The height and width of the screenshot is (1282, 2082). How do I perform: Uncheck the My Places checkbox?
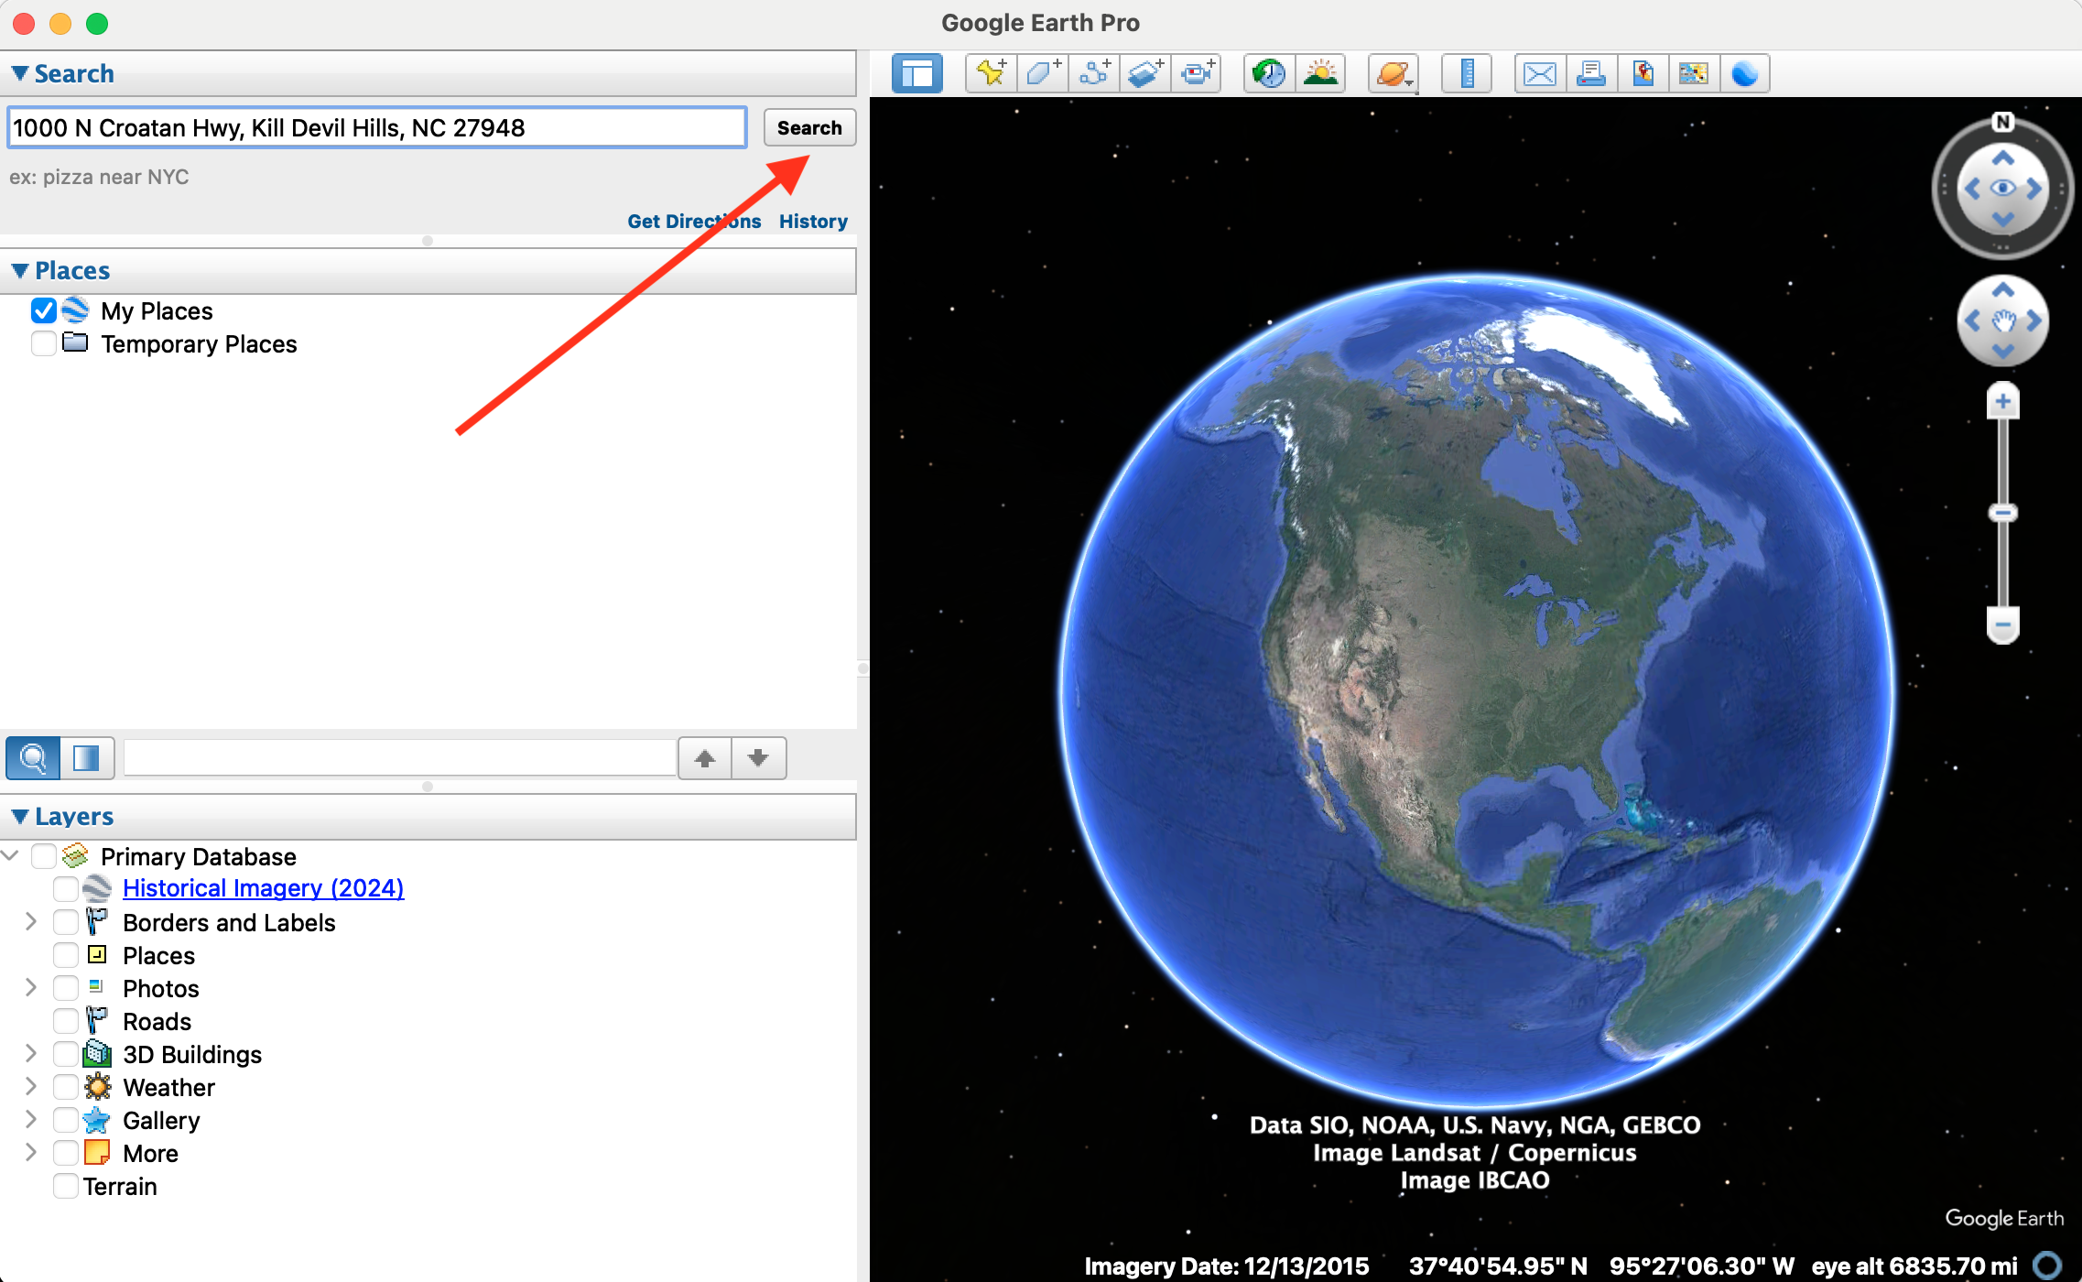point(43,311)
